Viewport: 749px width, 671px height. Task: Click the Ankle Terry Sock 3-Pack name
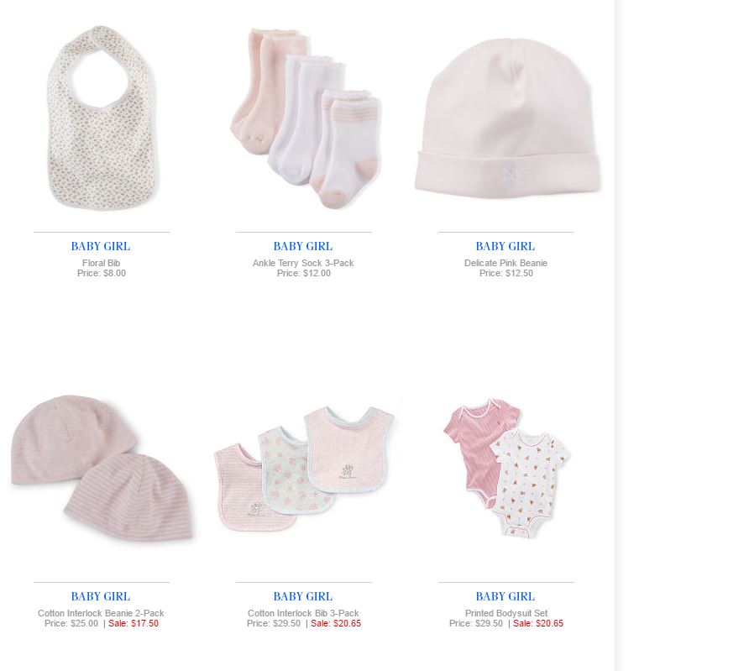[303, 263]
